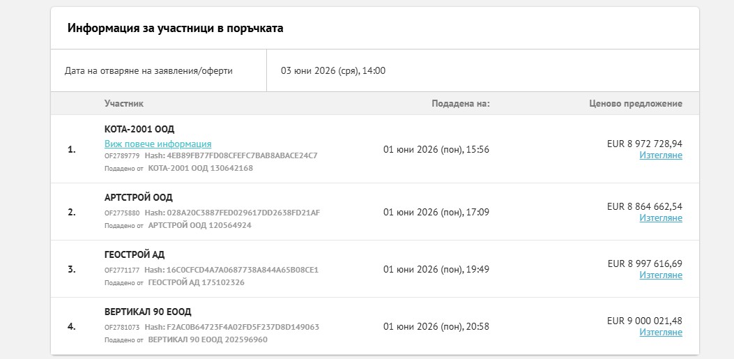
Task: Click the 'Информация за участници в поръчката' heading
Action: 175,28
